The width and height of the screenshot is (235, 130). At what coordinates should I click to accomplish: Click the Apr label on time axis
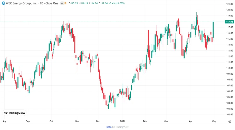191,121
